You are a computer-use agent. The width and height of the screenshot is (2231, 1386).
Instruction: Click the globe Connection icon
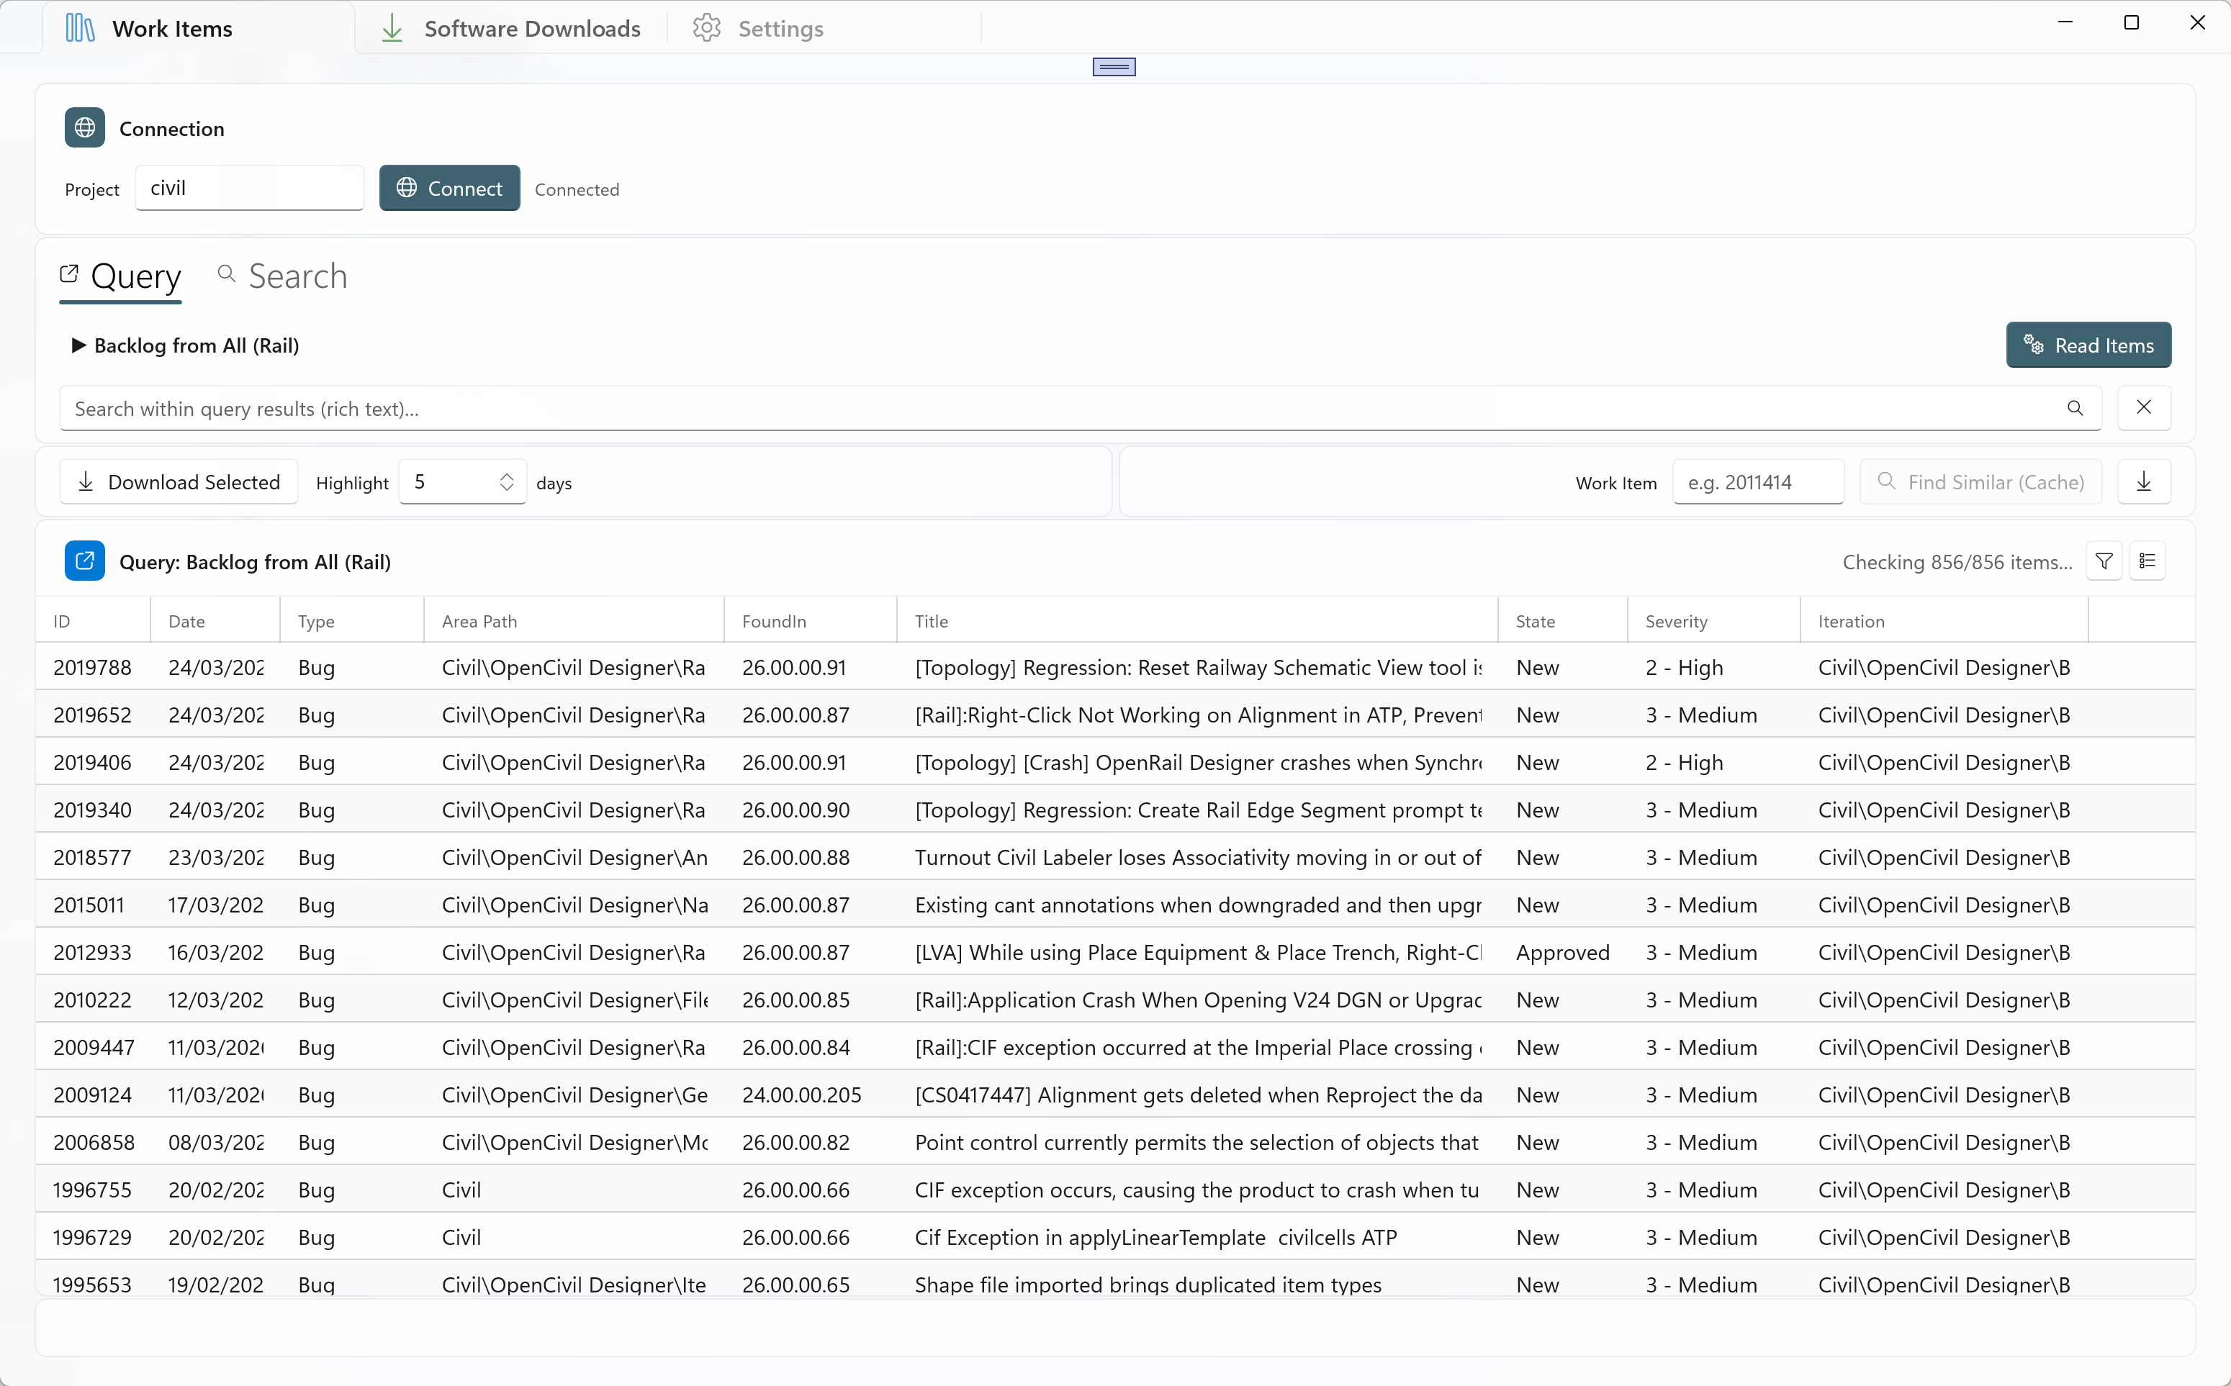(x=84, y=128)
